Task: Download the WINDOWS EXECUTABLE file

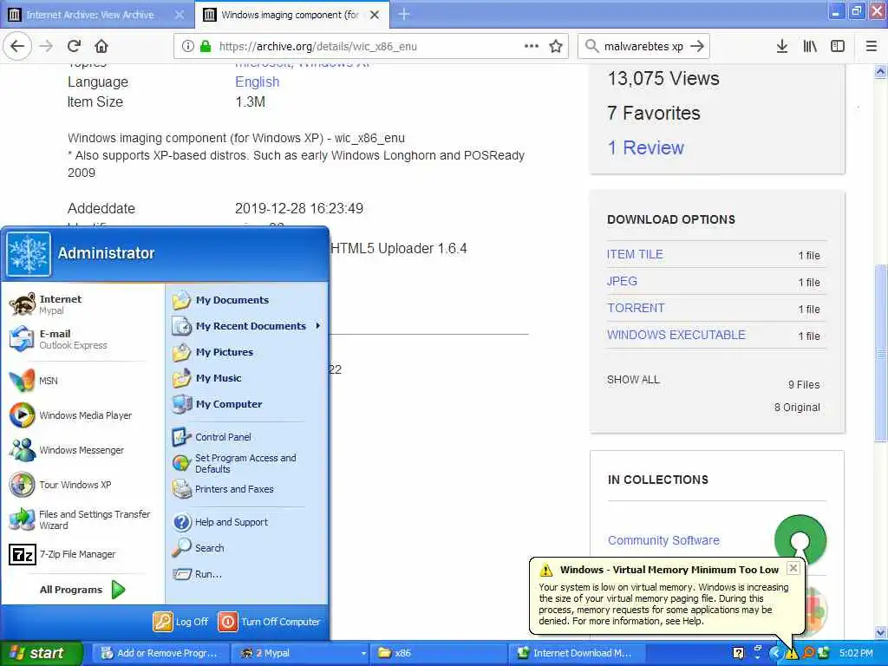Action: (676, 335)
